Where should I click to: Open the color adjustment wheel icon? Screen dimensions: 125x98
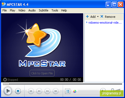click(x=75, y=91)
